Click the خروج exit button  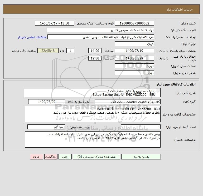(x=36, y=157)
